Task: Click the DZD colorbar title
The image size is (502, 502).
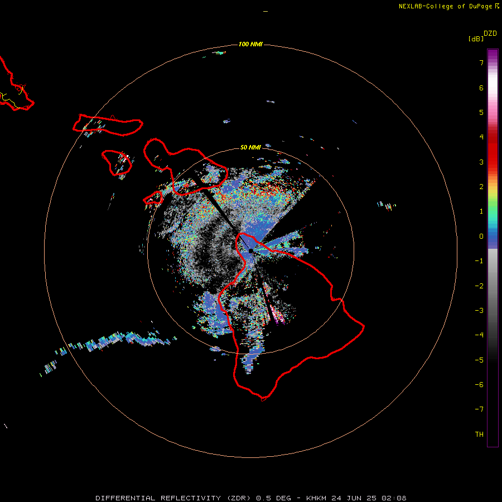Action: [490, 33]
